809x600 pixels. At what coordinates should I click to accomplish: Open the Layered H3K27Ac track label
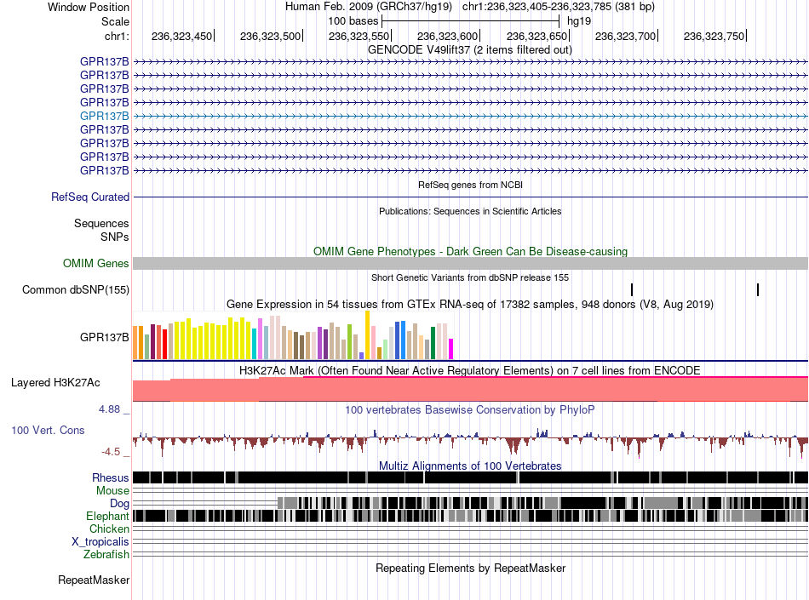[x=55, y=382]
